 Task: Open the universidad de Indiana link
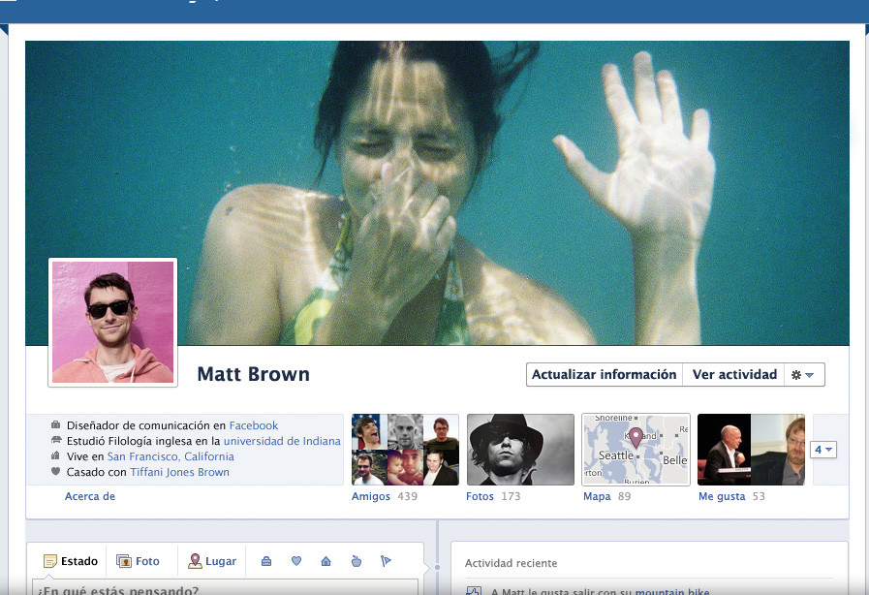pos(282,441)
